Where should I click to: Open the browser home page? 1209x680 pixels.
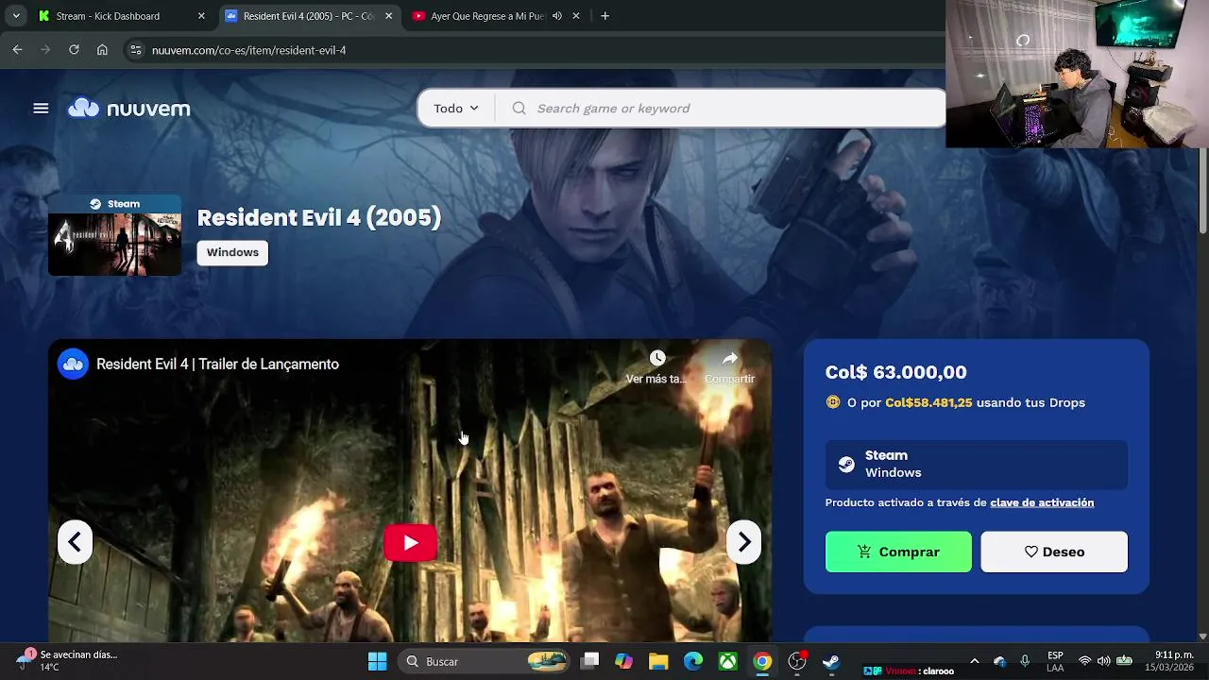(102, 50)
